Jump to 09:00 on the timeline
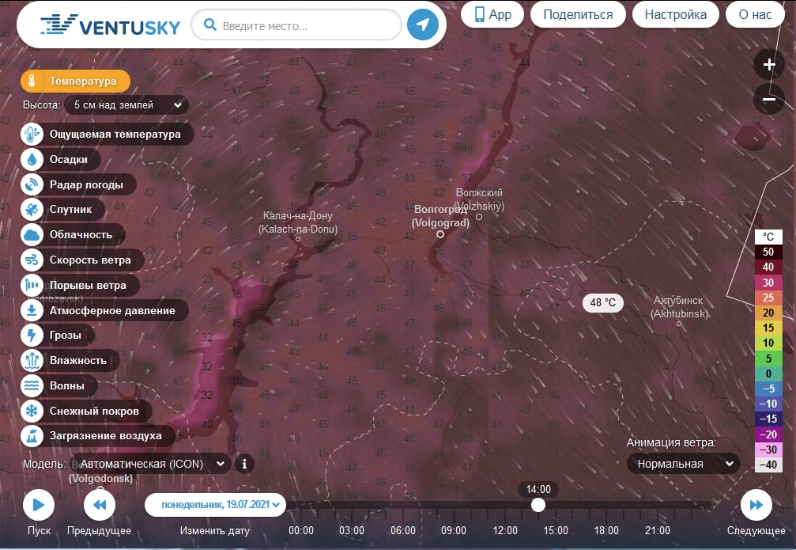Image resolution: width=796 pixels, height=550 pixels. click(454, 530)
